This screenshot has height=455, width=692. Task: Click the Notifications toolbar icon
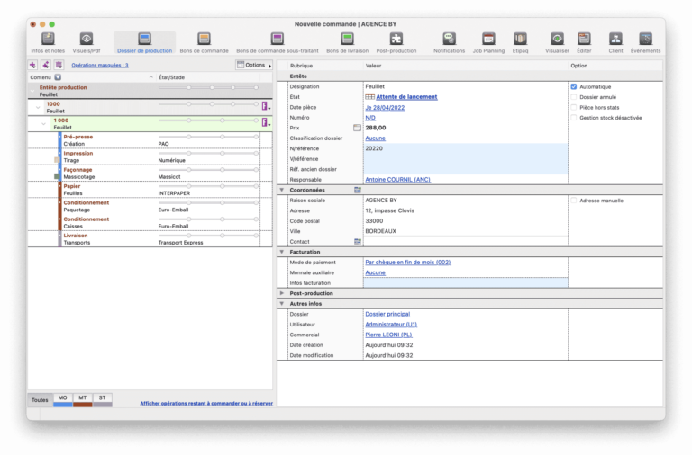coord(449,39)
